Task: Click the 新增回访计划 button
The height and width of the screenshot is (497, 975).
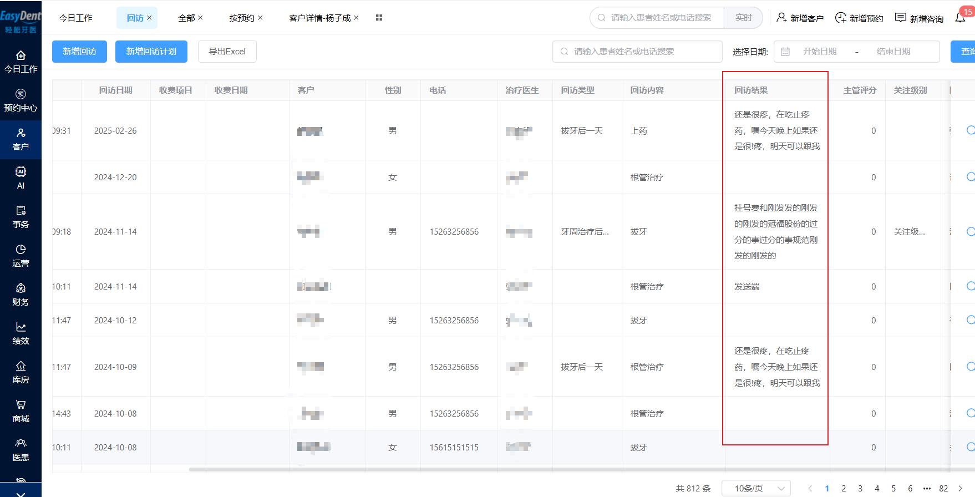Action: click(151, 52)
